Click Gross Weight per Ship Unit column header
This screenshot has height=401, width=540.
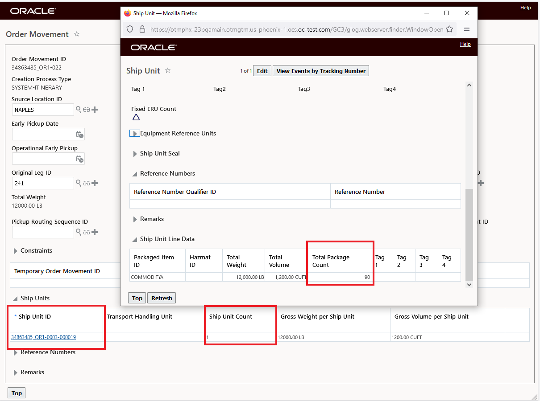317,317
